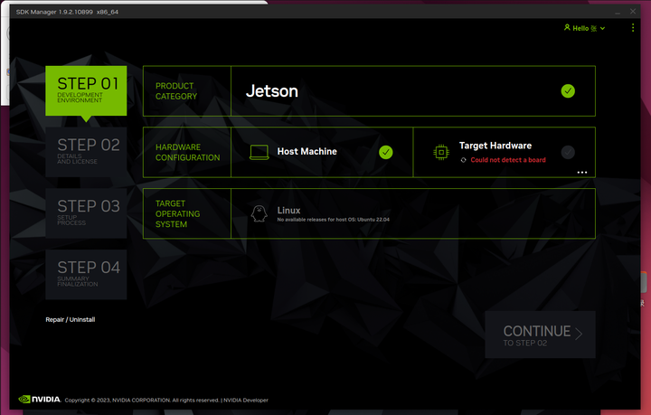Image resolution: width=651 pixels, height=415 pixels.
Task: Open the NVIDIA Developer link
Action: (x=246, y=400)
